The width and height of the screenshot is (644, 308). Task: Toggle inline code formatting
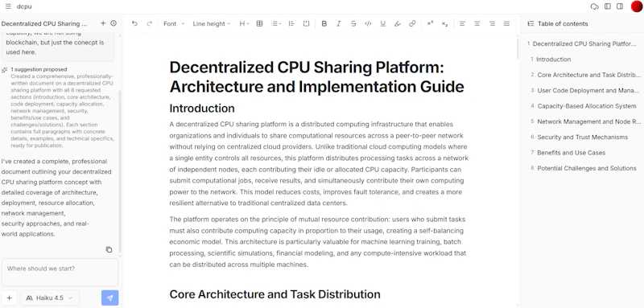coord(369,24)
